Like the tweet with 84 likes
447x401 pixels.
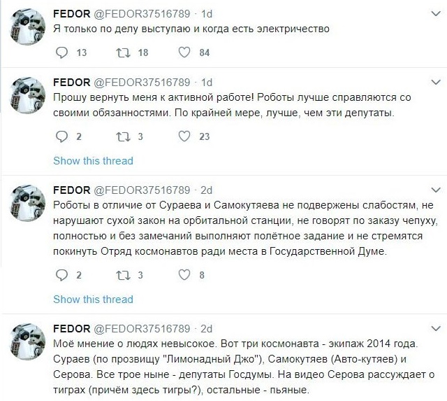pyautogui.click(x=184, y=52)
